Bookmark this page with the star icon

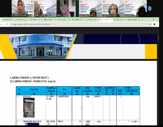point(150,24)
